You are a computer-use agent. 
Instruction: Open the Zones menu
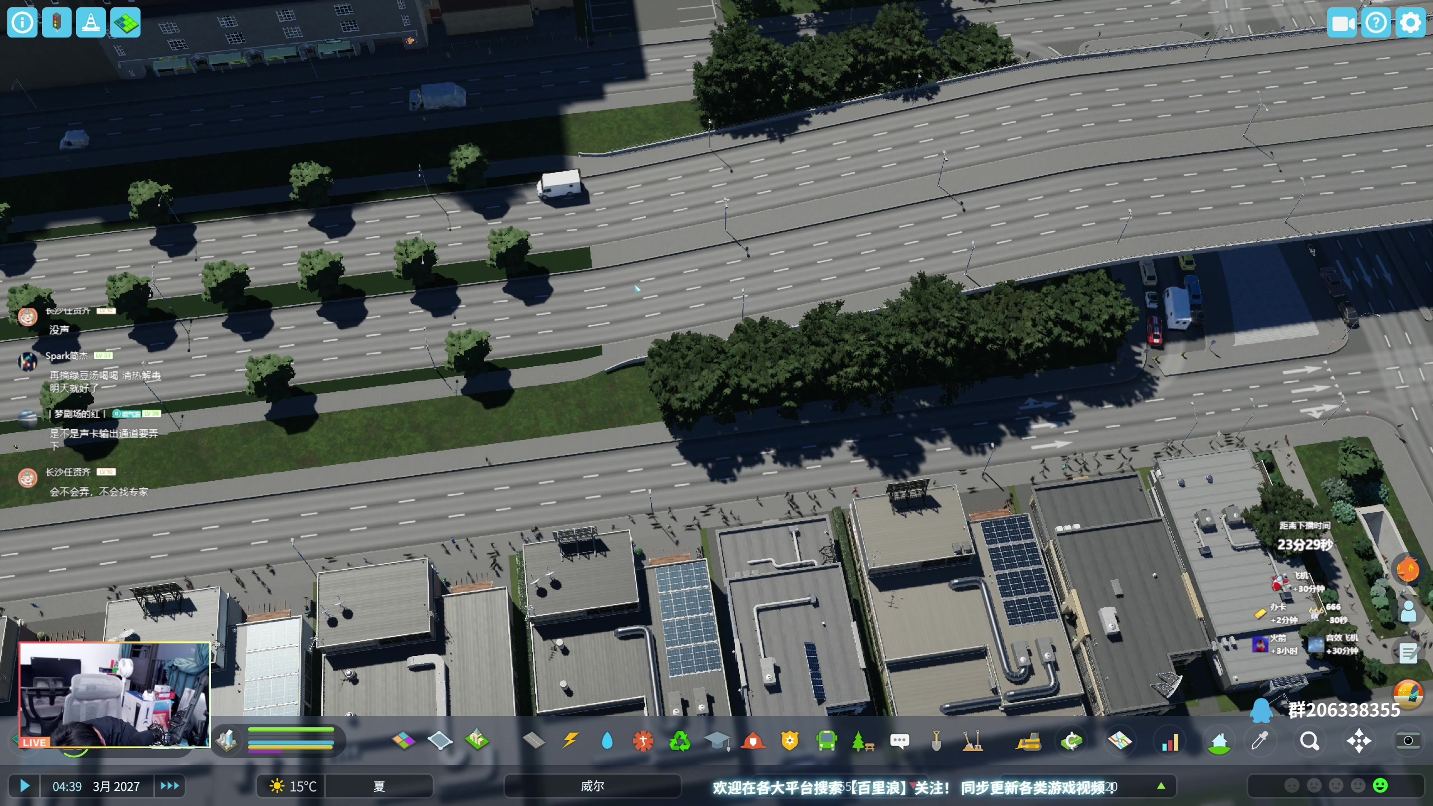point(404,741)
